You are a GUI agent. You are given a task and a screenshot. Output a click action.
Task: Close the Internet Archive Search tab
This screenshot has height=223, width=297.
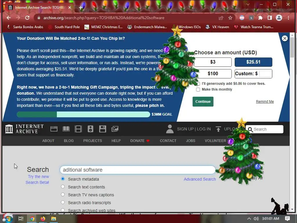coord(70,7)
